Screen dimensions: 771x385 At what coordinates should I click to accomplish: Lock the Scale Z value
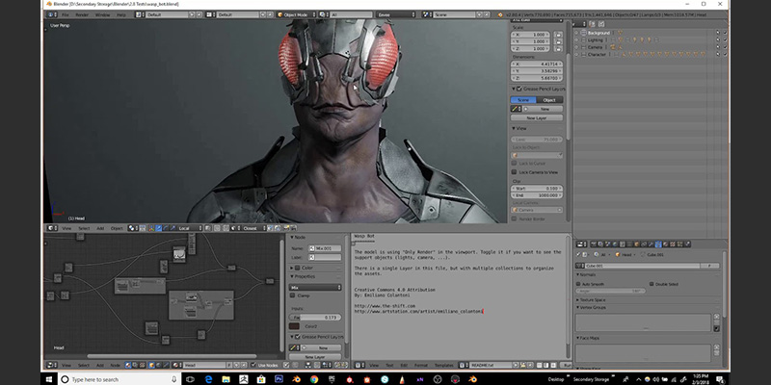click(558, 49)
